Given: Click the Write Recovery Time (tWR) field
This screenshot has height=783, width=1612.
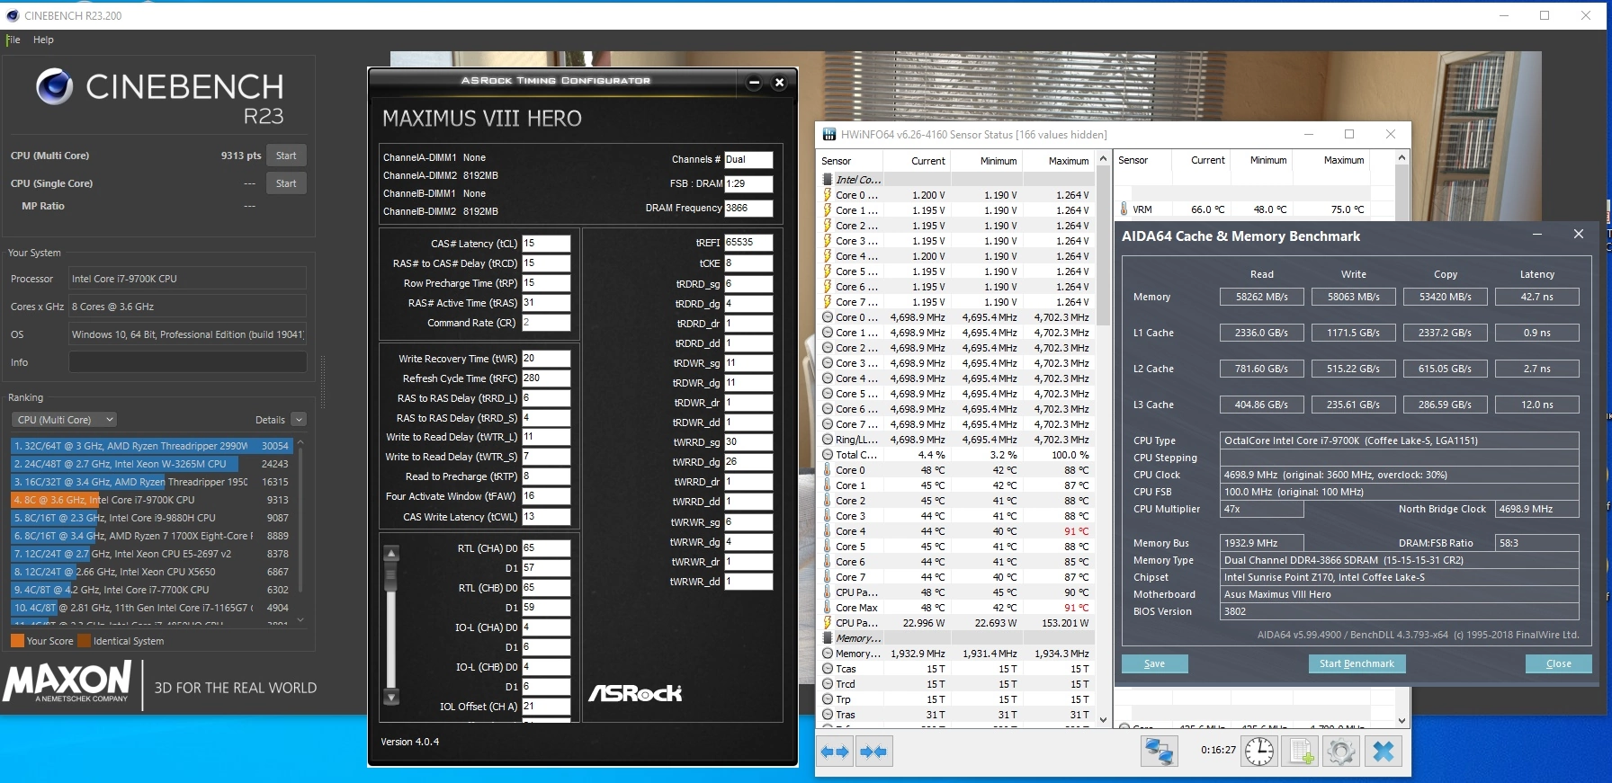Looking at the screenshot, I should (x=546, y=359).
